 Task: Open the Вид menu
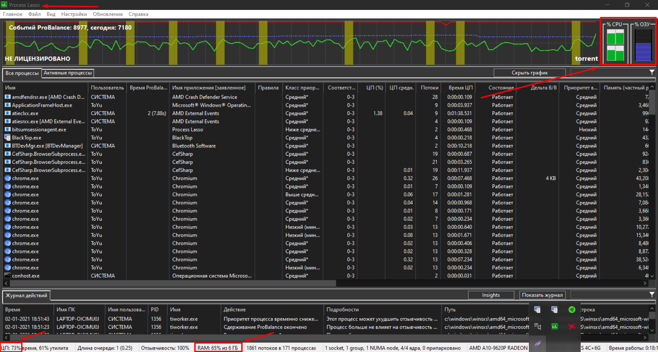pyautogui.click(x=51, y=14)
